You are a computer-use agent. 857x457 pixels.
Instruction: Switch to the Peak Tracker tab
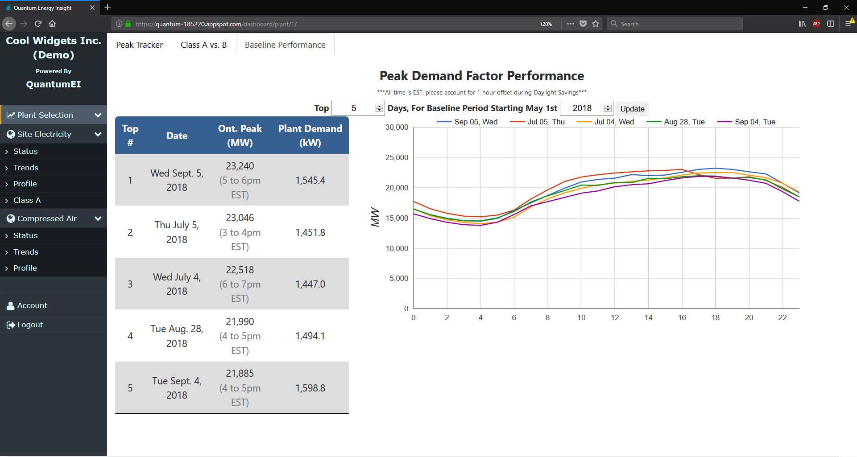pyautogui.click(x=139, y=45)
